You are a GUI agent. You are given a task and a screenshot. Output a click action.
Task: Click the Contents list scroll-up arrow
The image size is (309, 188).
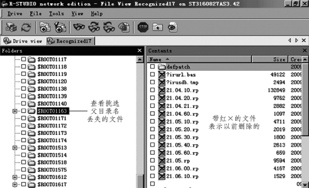pos(305,59)
